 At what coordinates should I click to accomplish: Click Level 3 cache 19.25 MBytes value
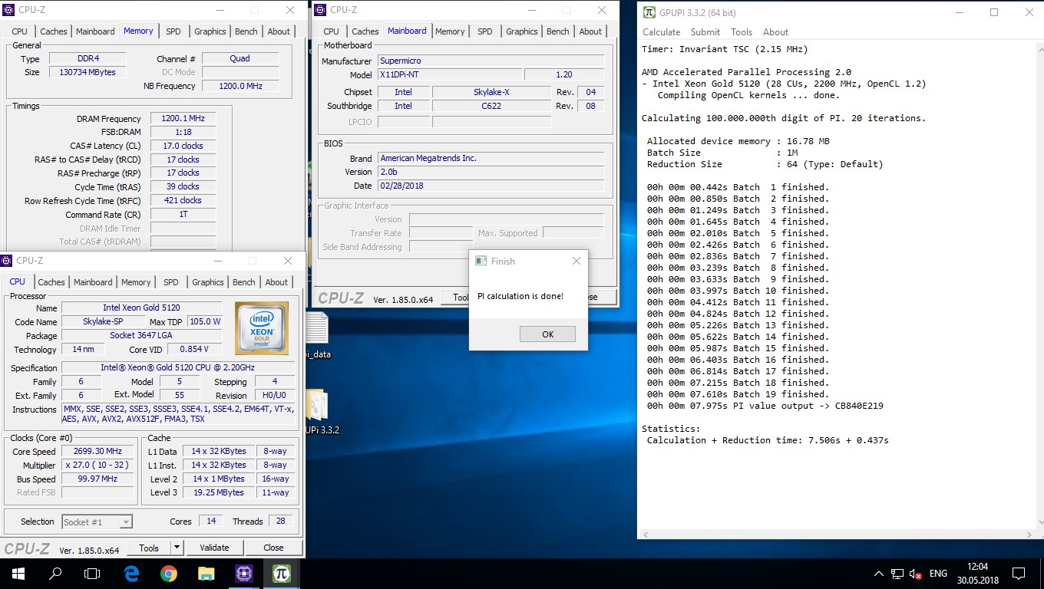pos(218,492)
